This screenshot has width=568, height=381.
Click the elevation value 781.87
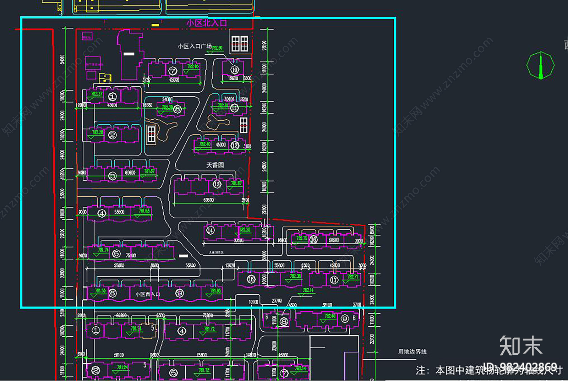click(236, 184)
